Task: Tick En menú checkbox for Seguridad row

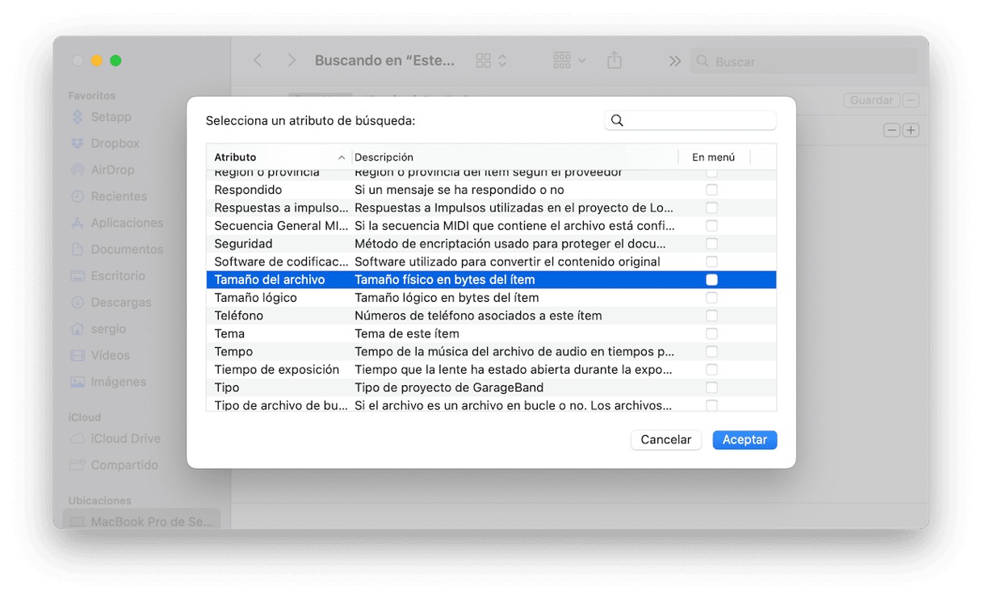Action: pos(711,244)
